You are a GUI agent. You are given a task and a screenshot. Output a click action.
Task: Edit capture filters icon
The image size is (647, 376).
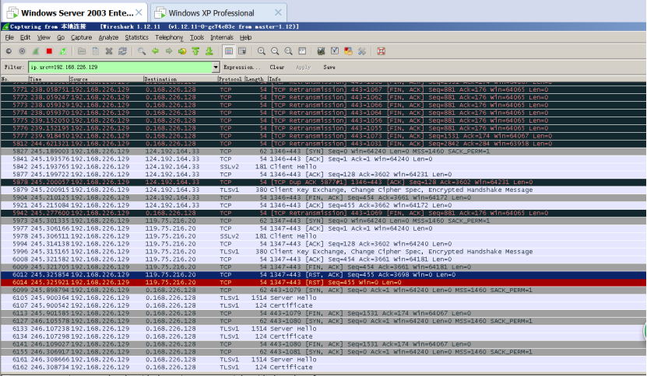click(321, 51)
